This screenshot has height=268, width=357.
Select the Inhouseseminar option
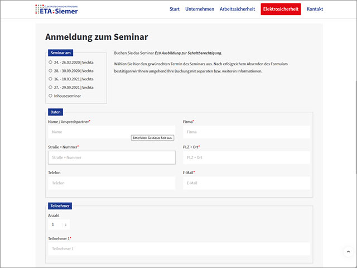[x=51, y=95]
